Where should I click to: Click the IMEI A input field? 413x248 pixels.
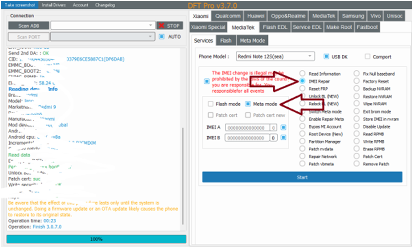[x=247, y=128]
